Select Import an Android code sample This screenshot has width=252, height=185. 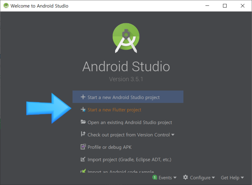pos(117,171)
